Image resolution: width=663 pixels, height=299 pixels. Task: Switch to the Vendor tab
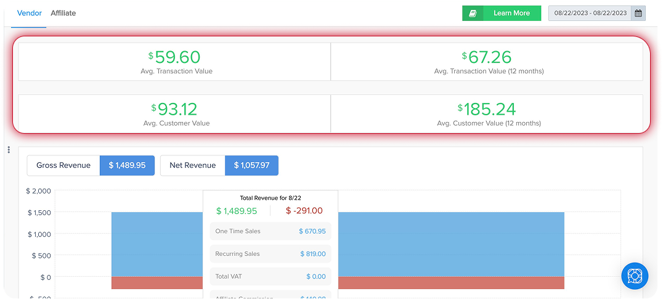click(x=30, y=13)
